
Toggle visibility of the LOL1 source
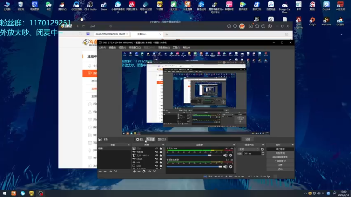click(x=157, y=166)
